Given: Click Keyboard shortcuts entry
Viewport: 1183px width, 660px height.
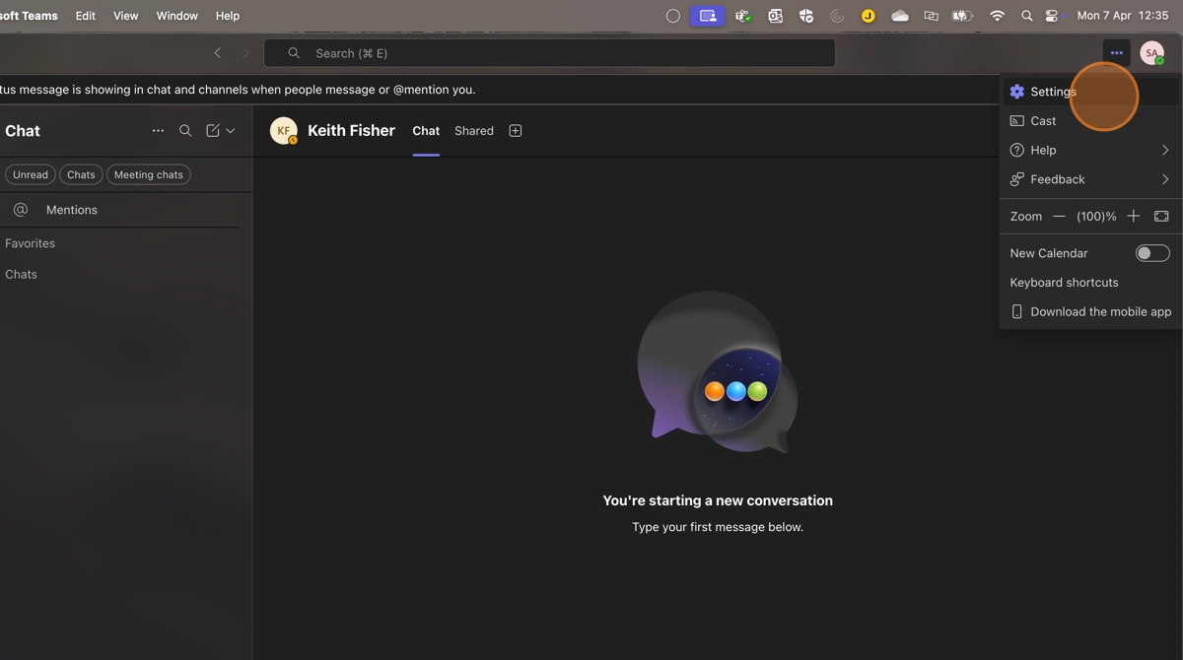Looking at the screenshot, I should coord(1064,283).
